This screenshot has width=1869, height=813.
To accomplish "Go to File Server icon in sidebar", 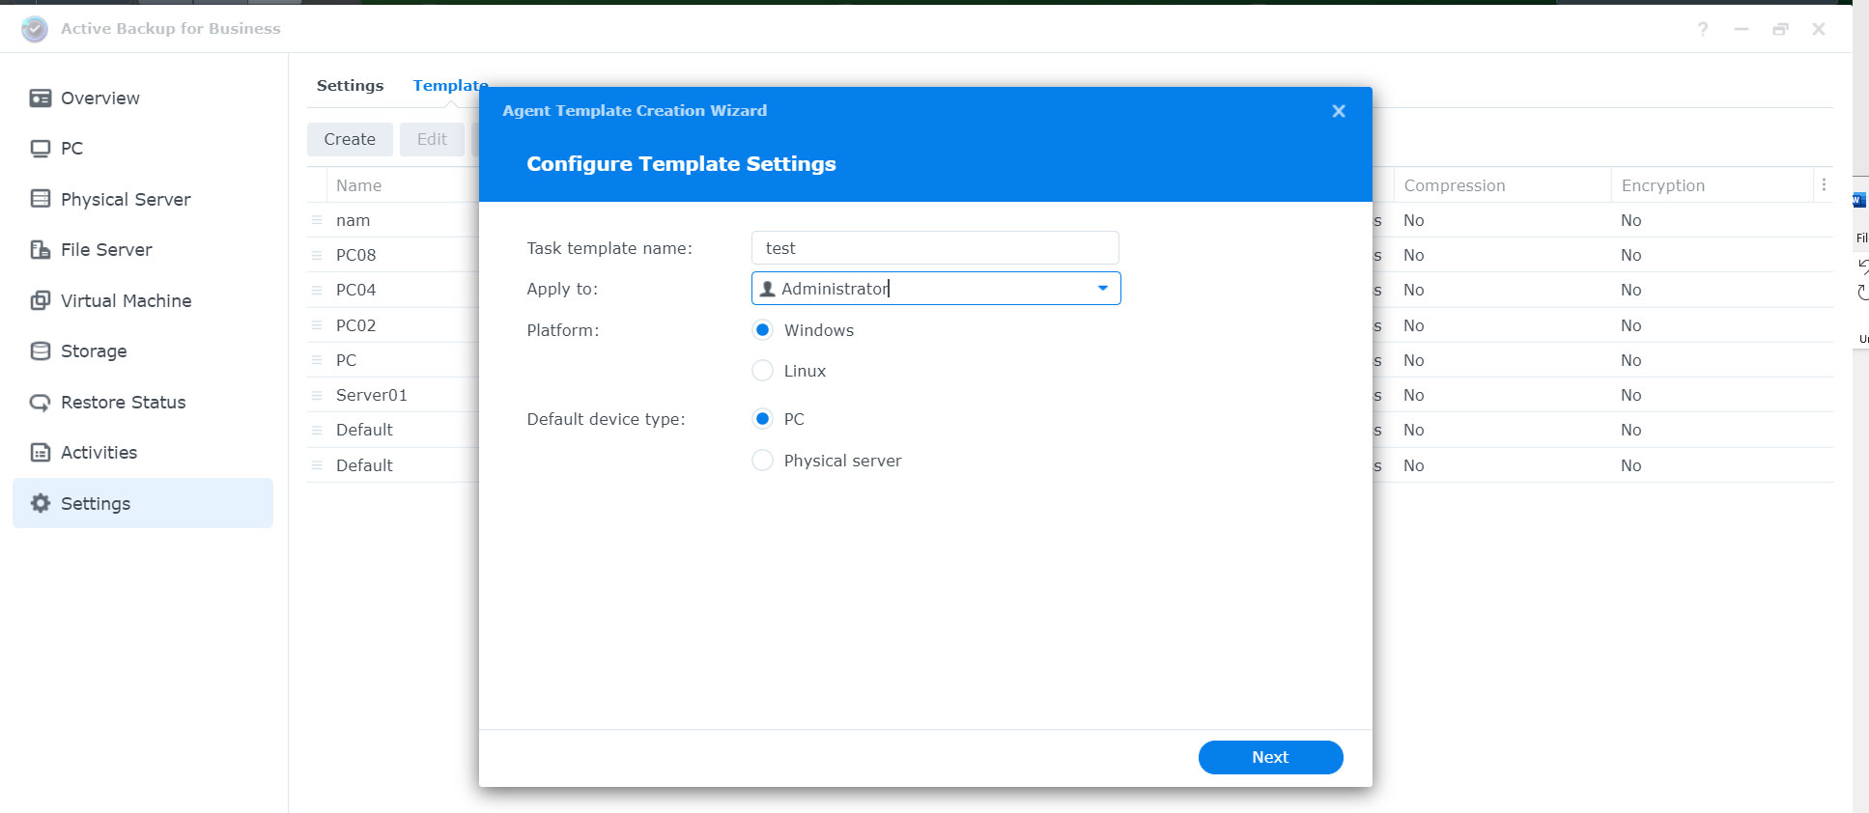I will (x=40, y=249).
